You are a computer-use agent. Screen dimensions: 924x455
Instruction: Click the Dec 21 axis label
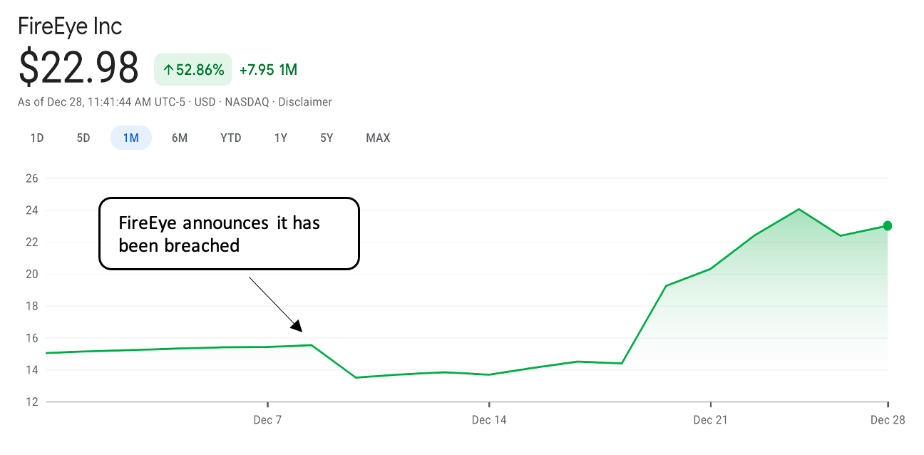click(710, 420)
